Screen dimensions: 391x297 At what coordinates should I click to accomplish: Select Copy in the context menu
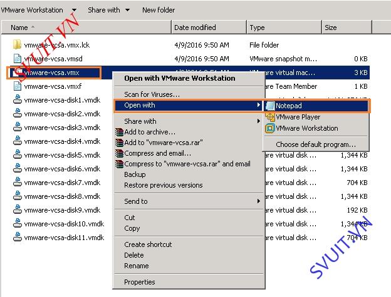pos(132,228)
